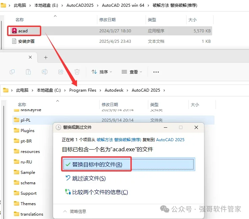This screenshot has height=219, width=249.
Task: Expand chevron after AutoCAD 2025 breadcrumb
Action: click(164, 90)
